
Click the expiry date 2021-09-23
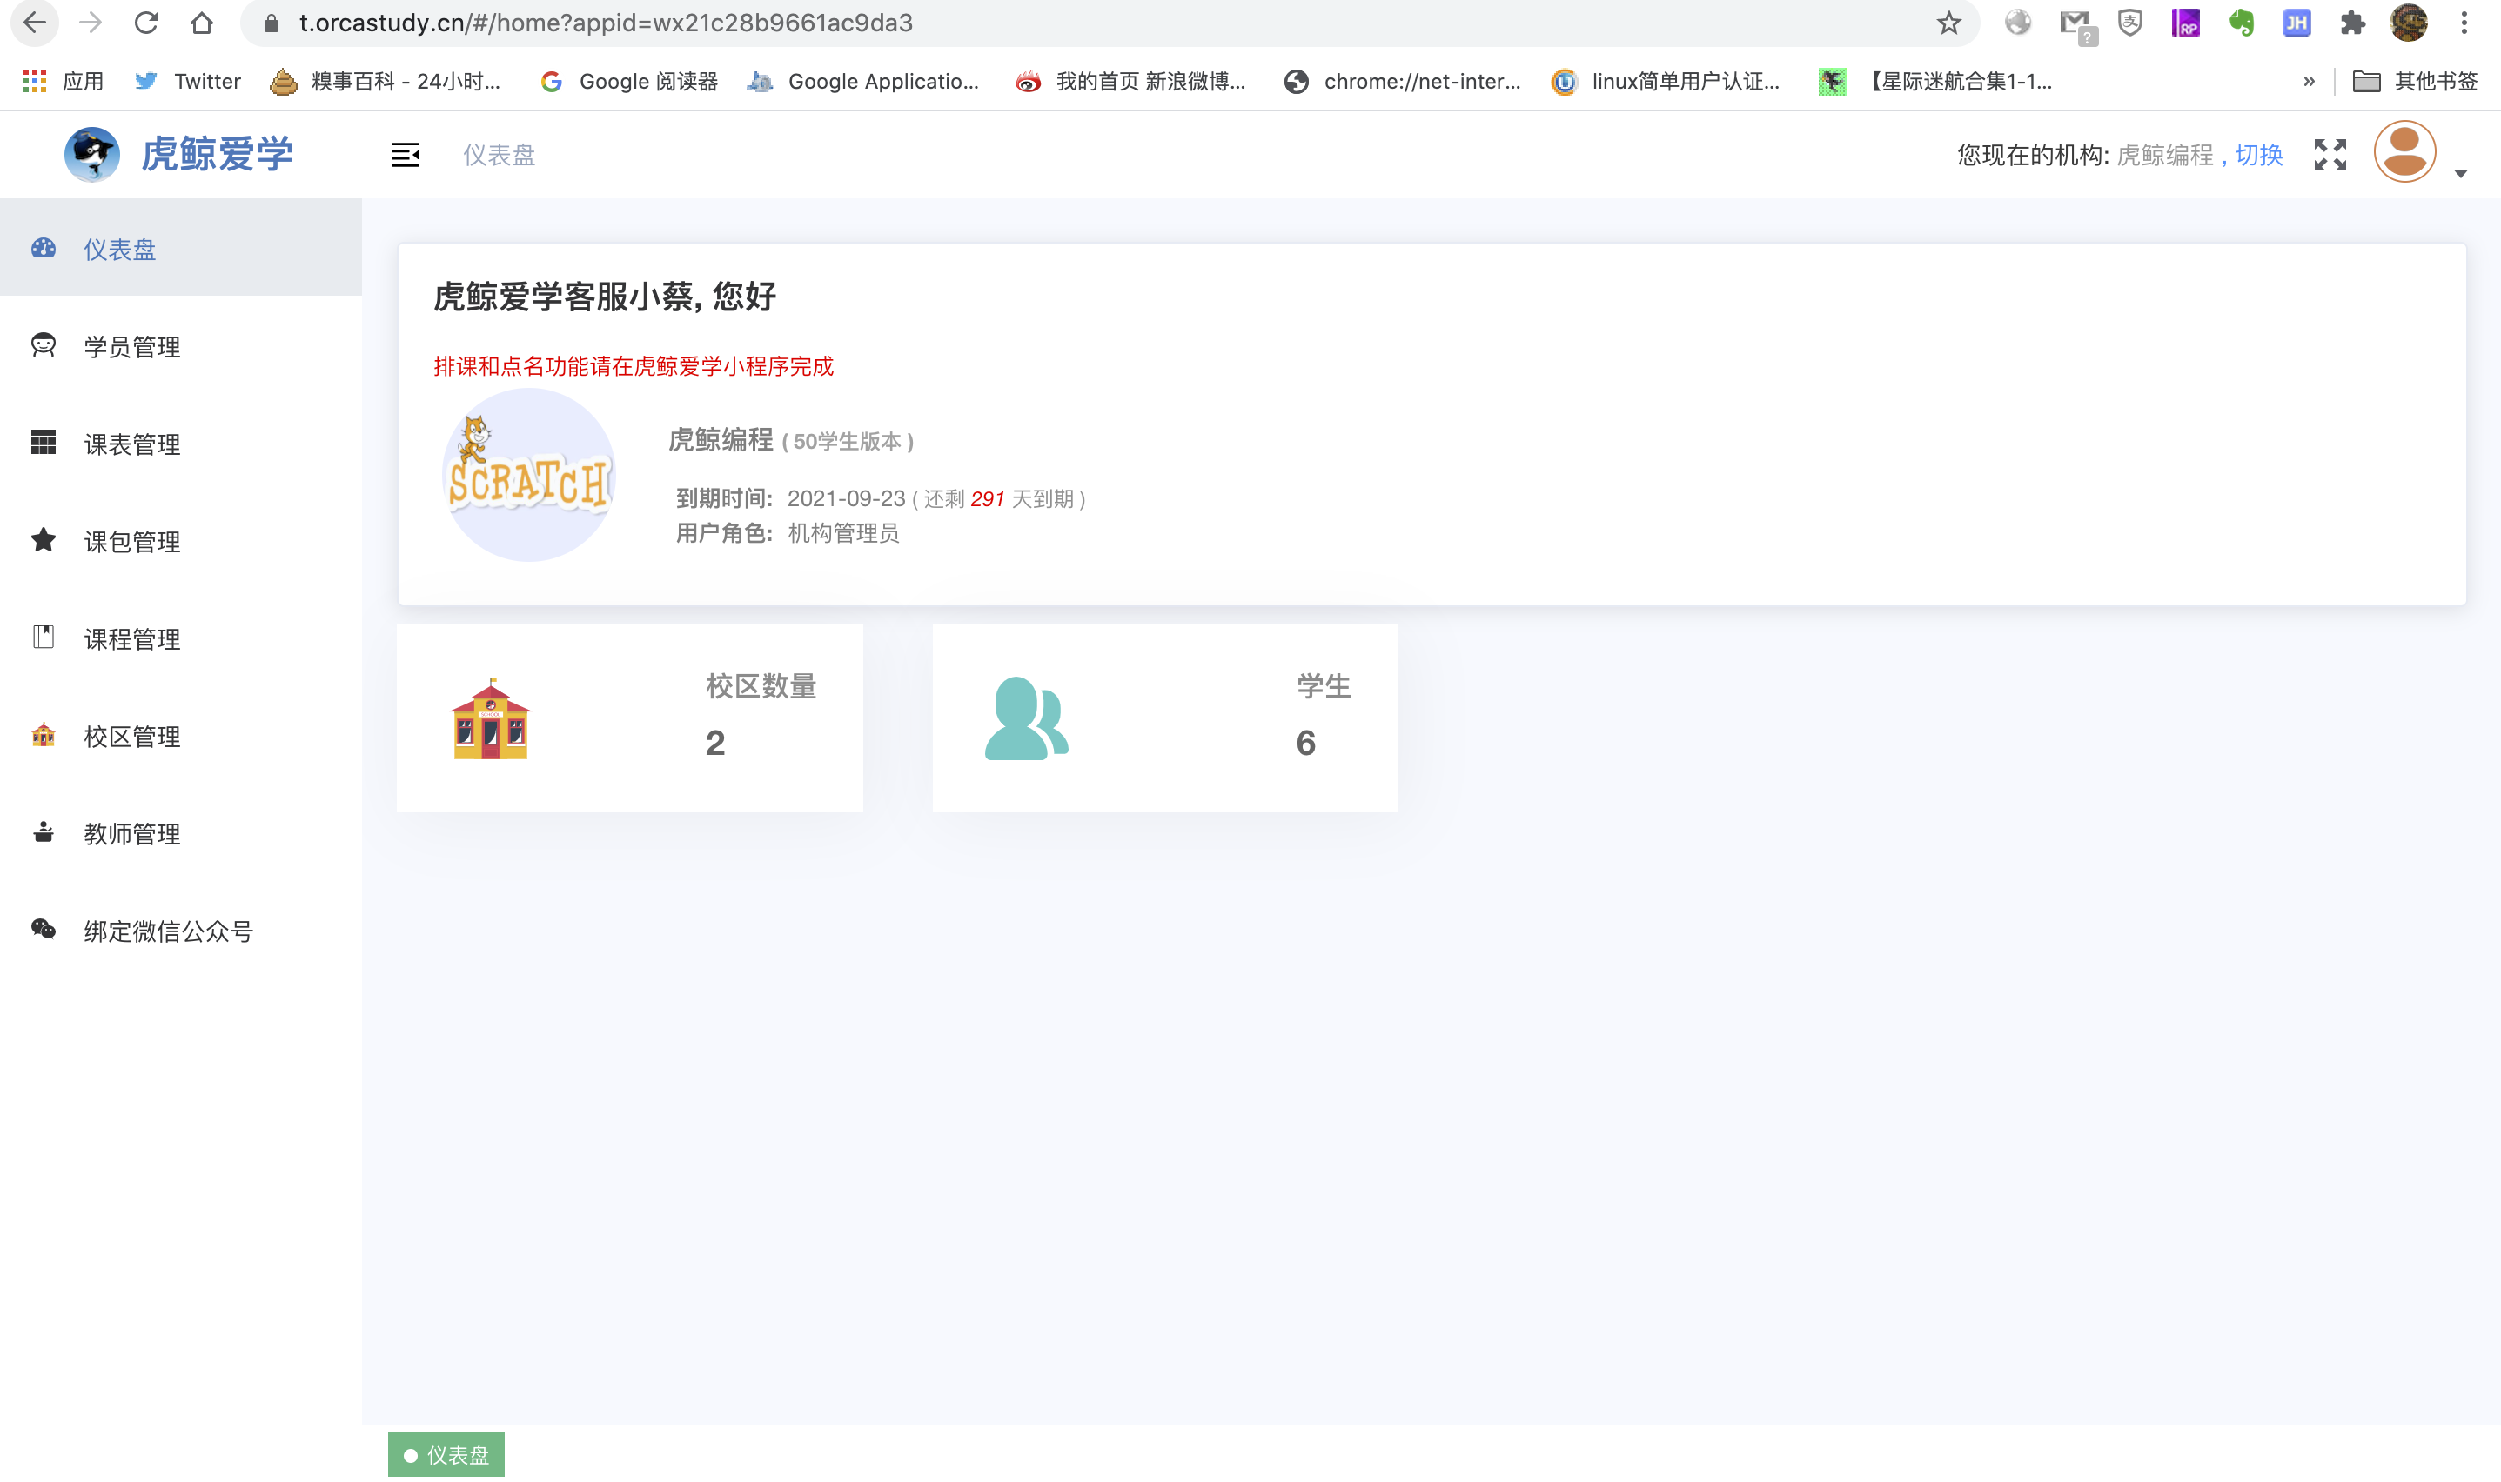845,498
